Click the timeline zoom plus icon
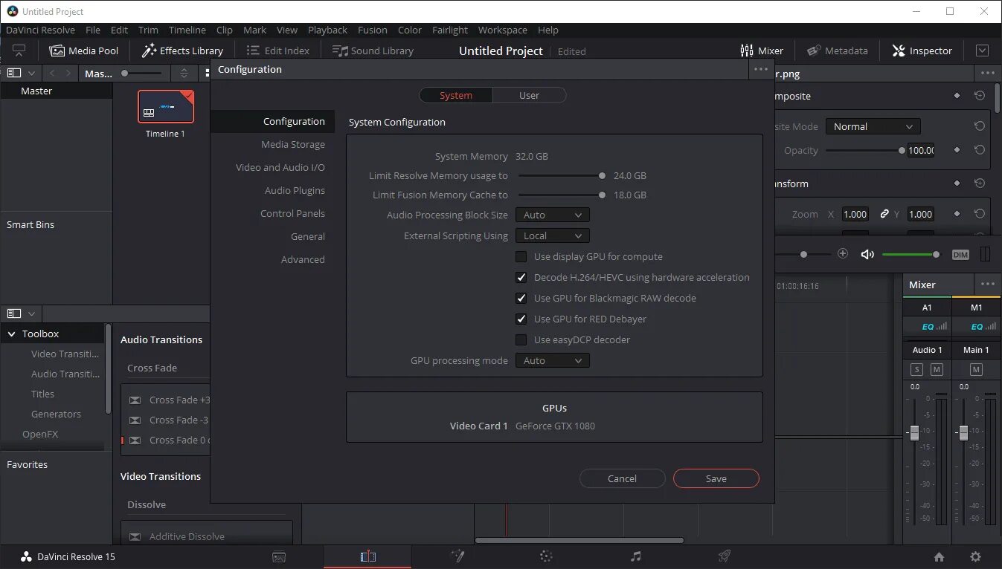Viewport: 1002px width, 569px height. (x=843, y=253)
